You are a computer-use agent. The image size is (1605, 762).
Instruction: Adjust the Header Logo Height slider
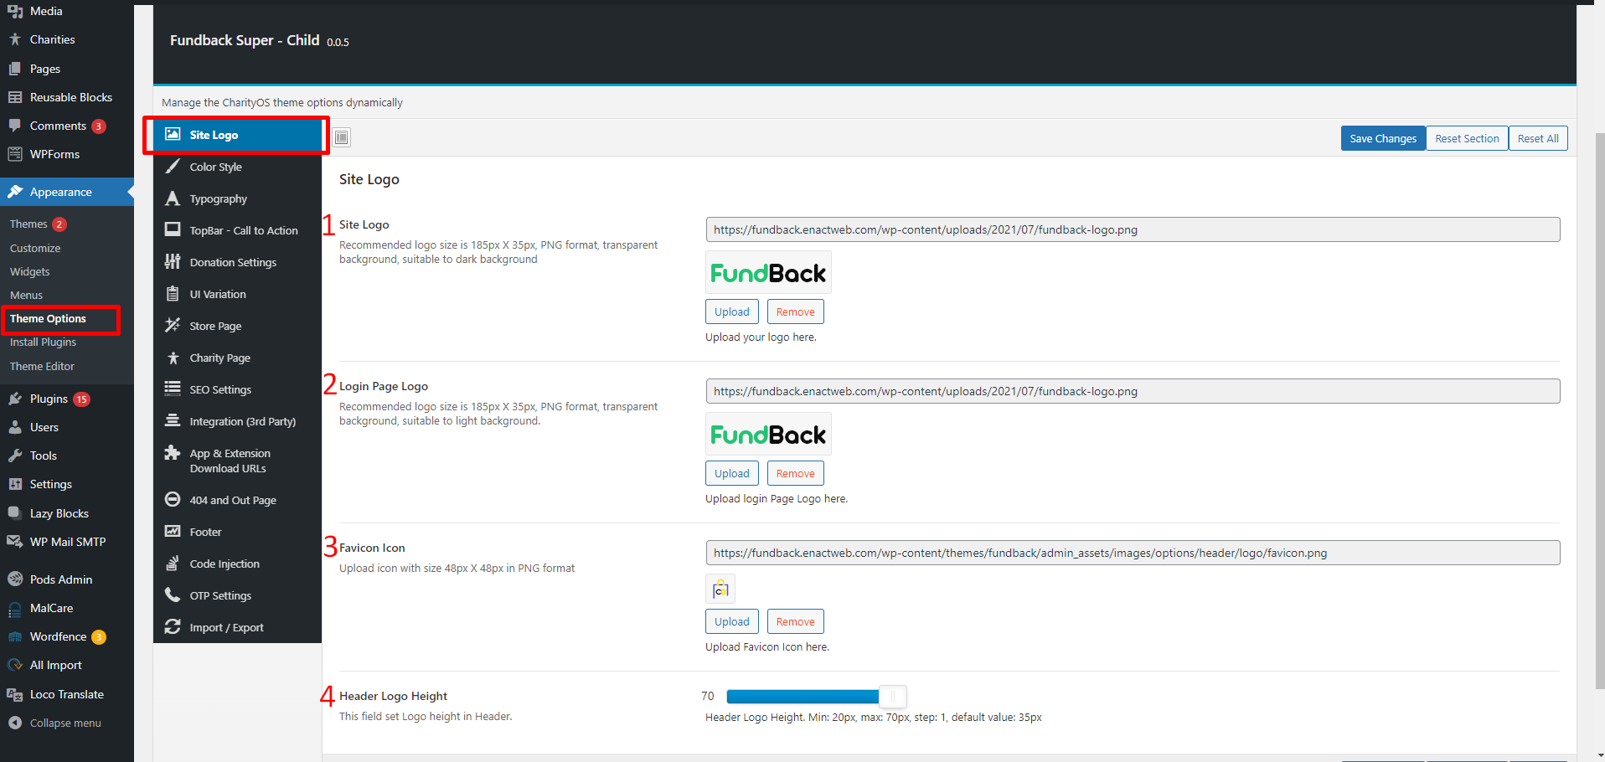point(893,696)
